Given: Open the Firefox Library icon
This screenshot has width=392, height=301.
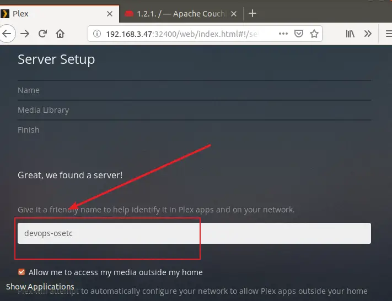Looking at the screenshot, I should coord(350,34).
